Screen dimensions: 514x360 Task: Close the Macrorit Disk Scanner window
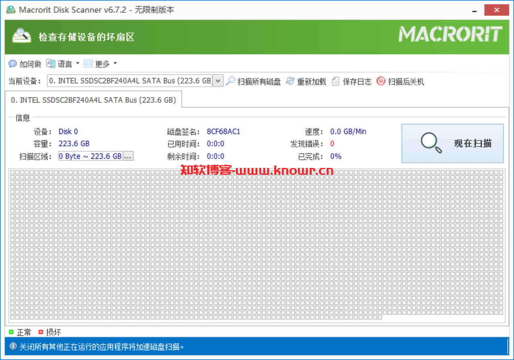pos(496,10)
